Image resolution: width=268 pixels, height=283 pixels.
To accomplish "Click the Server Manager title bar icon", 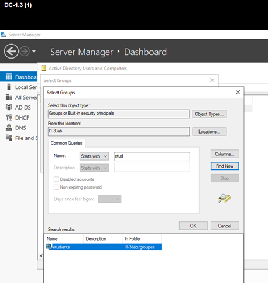I will (x=4, y=35).
